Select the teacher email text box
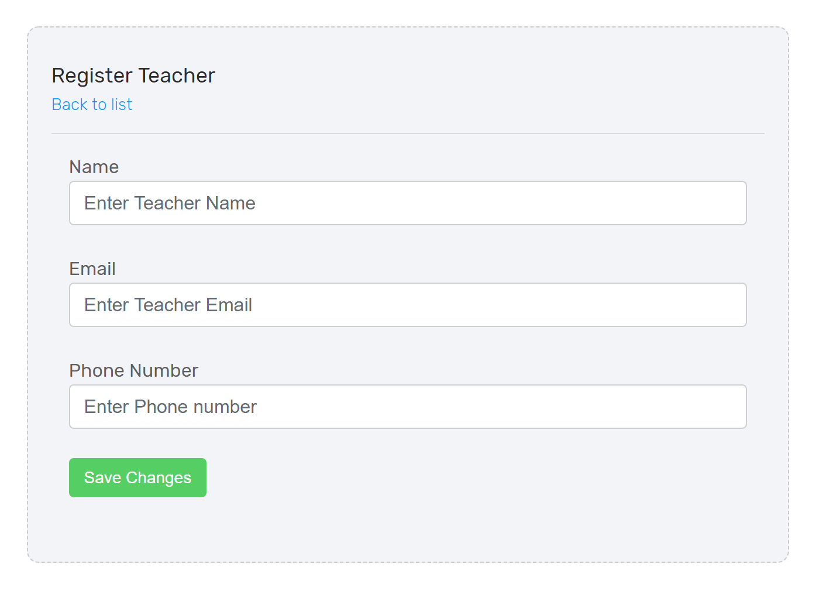This screenshot has height=602, width=816. (x=408, y=305)
